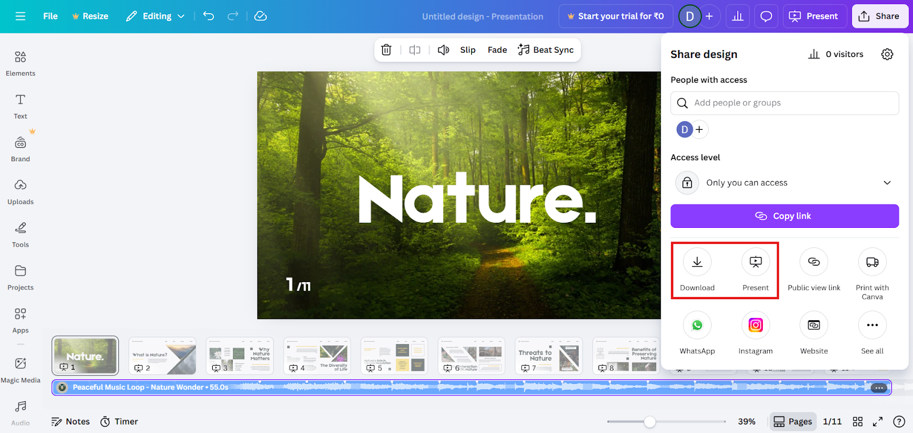Open the hamburger main menu

[x=21, y=16]
